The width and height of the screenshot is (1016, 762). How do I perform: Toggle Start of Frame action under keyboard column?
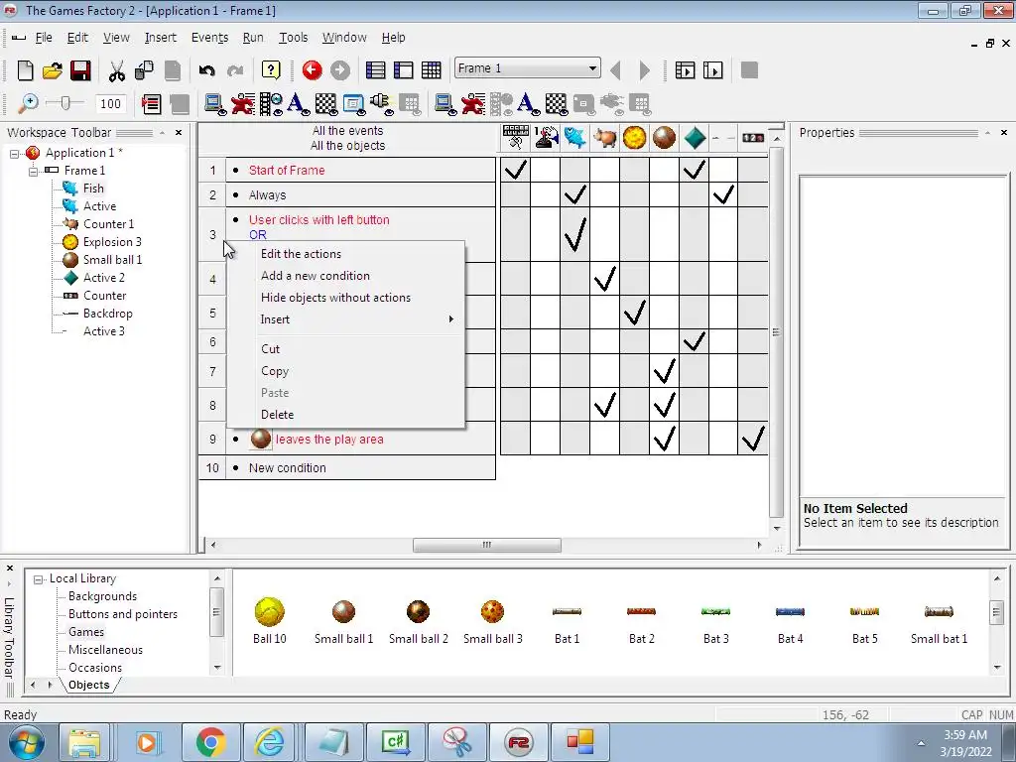click(x=516, y=170)
